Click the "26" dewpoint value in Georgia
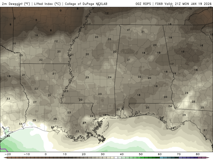This screenshot has width=213, height=159. [187, 93]
